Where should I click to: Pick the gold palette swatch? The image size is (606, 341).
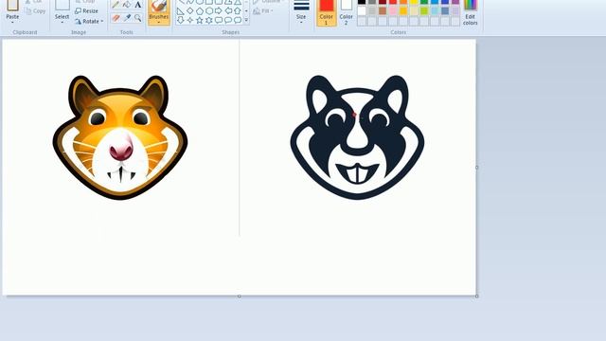(x=403, y=10)
